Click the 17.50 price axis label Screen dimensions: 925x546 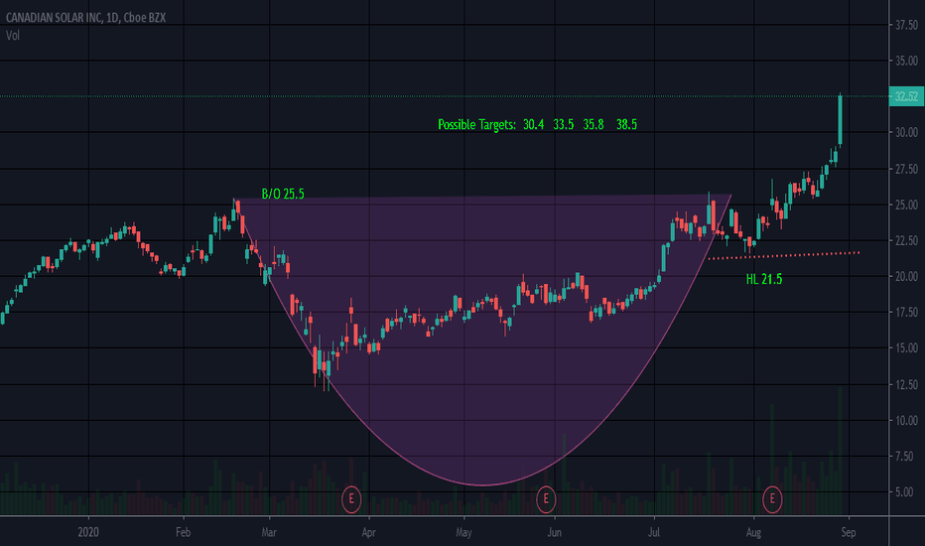(x=906, y=313)
